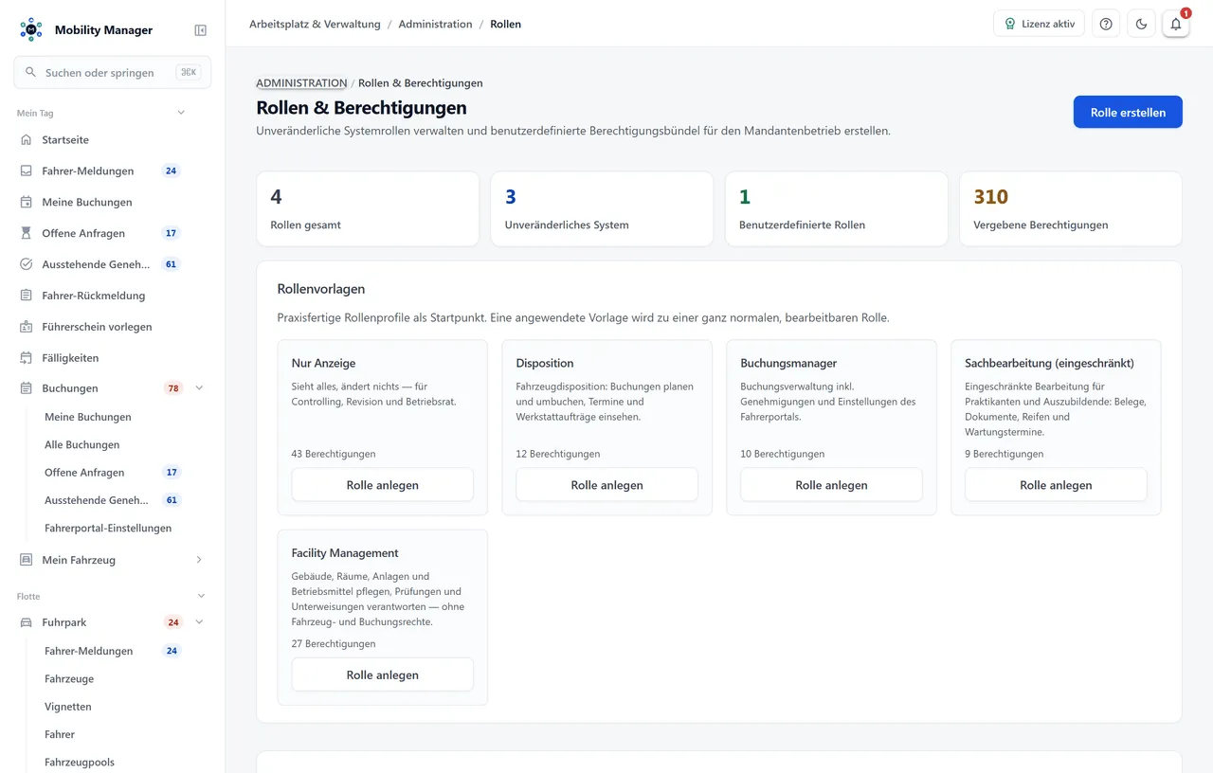Open notifications bell icon
This screenshot has width=1213, height=773.
click(x=1176, y=24)
